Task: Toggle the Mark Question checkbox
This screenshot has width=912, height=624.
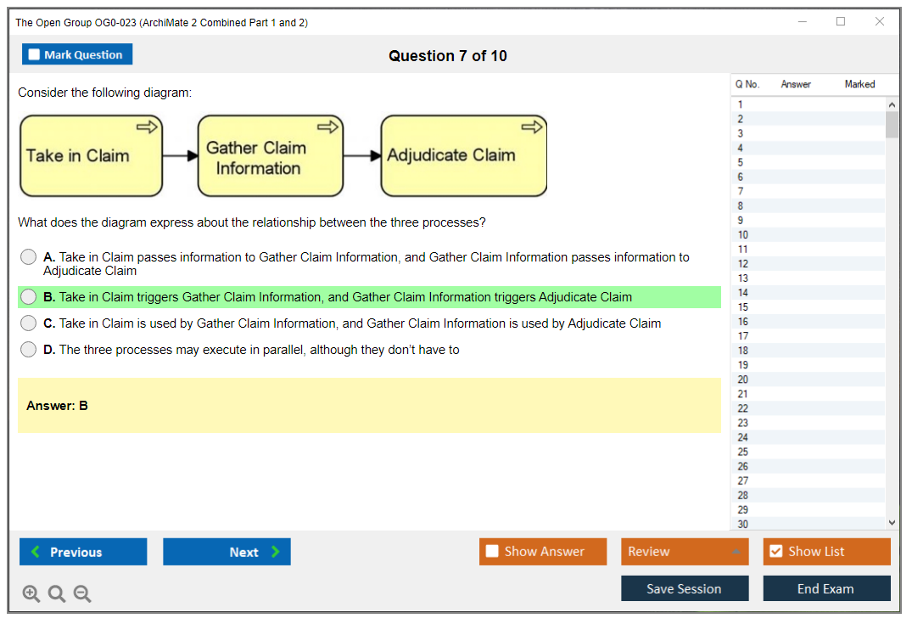Action: (x=35, y=54)
